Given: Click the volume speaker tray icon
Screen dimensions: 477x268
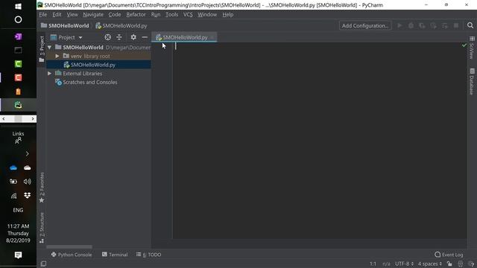Looking at the screenshot, I should point(27,182).
